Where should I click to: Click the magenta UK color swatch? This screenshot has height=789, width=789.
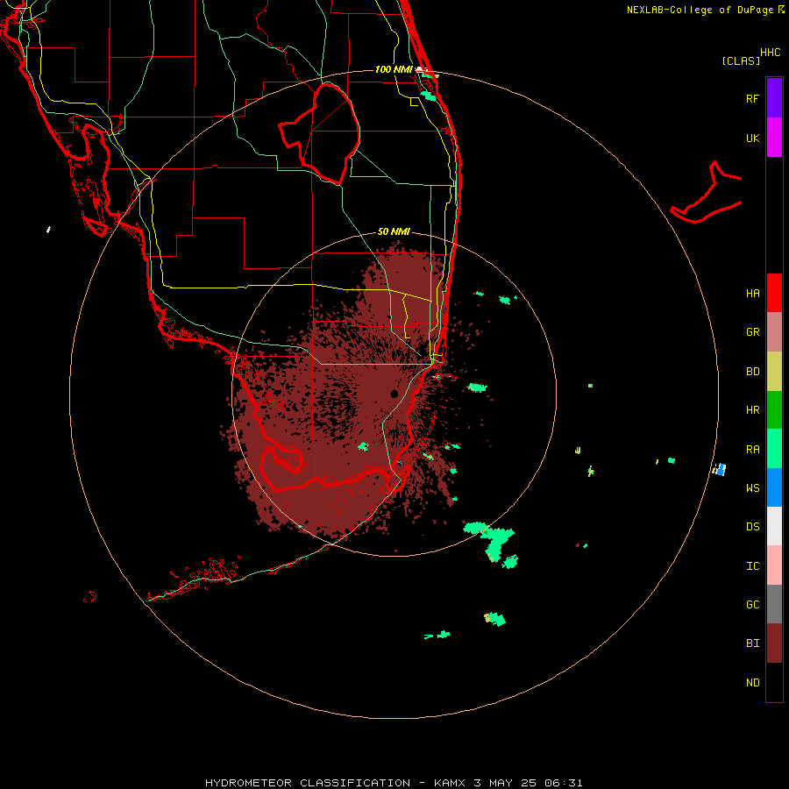point(774,138)
